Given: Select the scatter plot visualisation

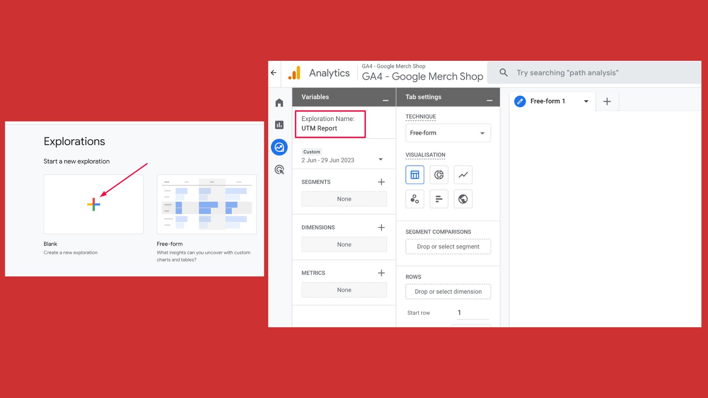Looking at the screenshot, I should coord(415,199).
